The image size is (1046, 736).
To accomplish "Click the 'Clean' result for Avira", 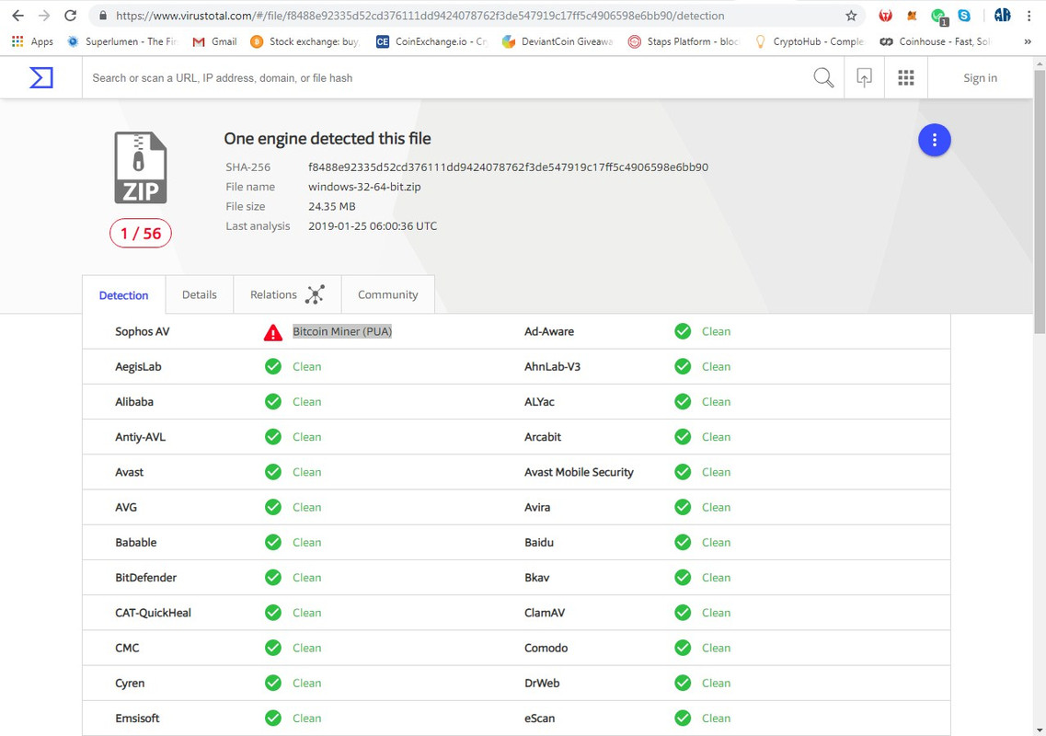I will (716, 507).
